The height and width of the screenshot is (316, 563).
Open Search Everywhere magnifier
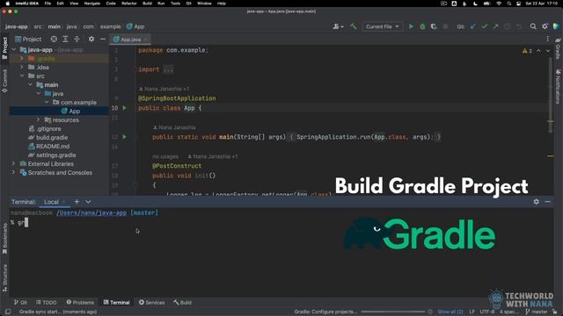(533, 26)
